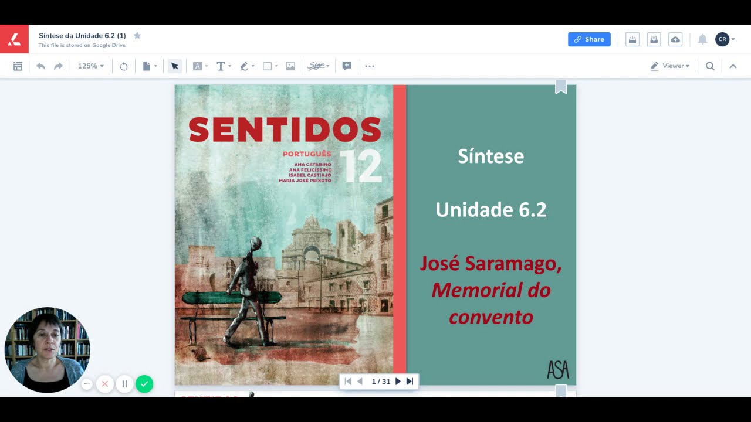751x422 pixels.
Task: Click the SENTIDOS book cover image
Action: click(x=284, y=234)
